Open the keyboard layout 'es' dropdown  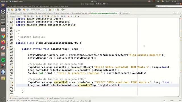tap(167, 1)
